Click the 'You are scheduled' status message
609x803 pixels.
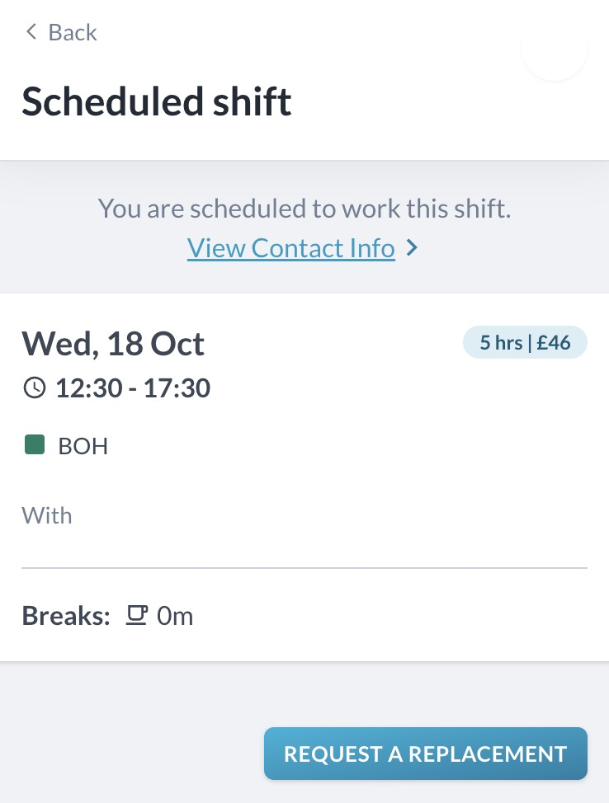click(304, 208)
